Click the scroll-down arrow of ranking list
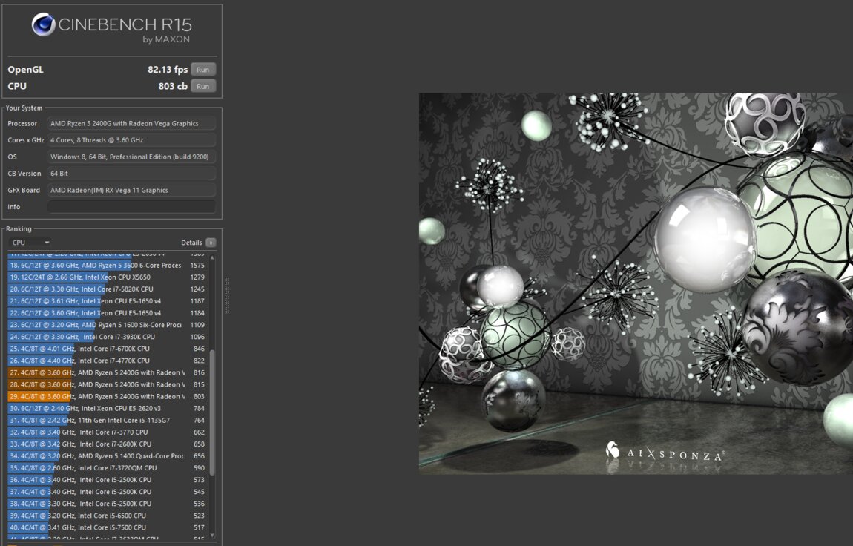 coord(212,535)
